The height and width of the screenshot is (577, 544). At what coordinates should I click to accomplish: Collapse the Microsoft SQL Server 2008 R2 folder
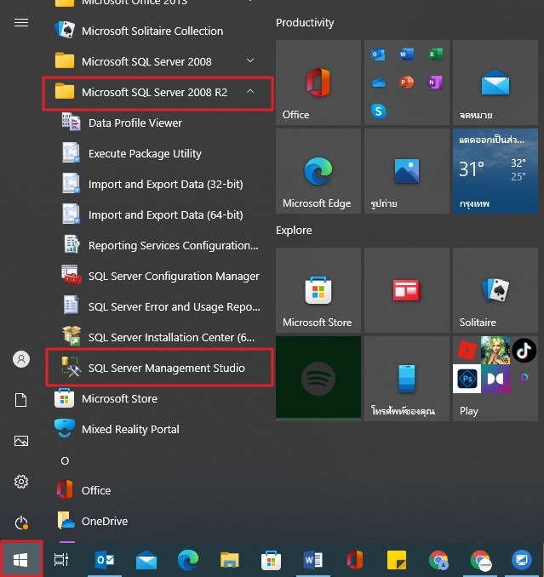coord(158,93)
